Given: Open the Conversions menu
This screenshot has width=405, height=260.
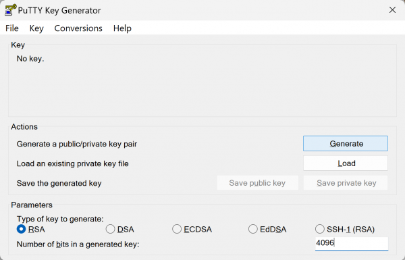Looking at the screenshot, I should point(78,28).
